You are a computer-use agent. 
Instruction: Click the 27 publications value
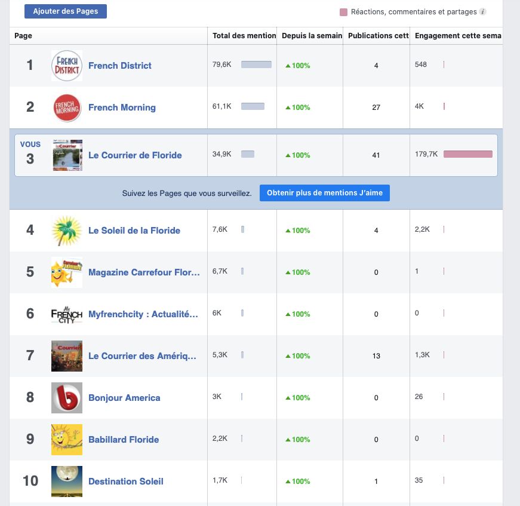tap(376, 108)
